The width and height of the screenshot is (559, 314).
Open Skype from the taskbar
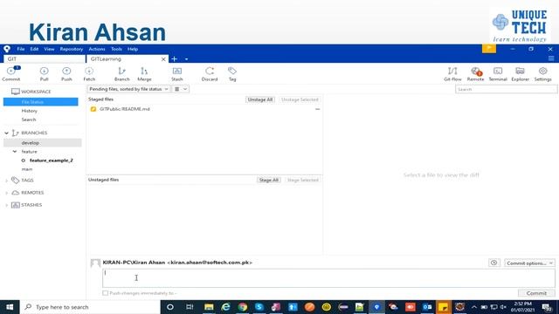(259, 307)
